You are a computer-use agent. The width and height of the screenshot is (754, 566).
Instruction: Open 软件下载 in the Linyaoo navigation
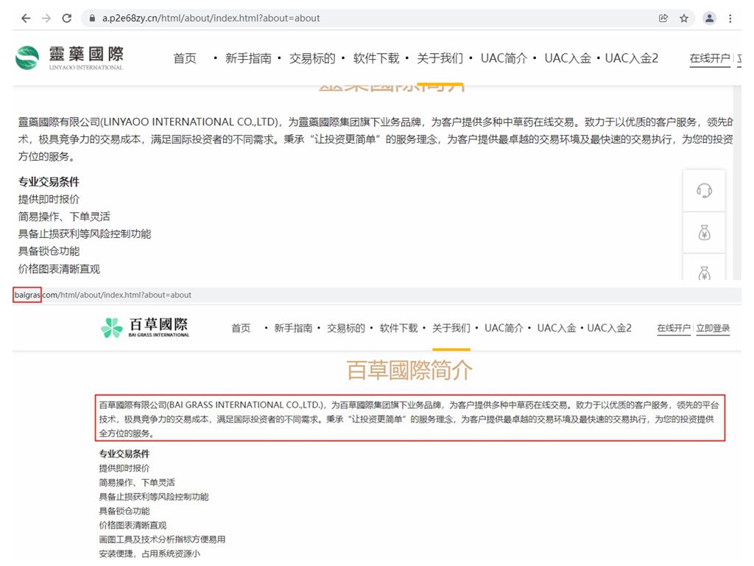coord(376,58)
